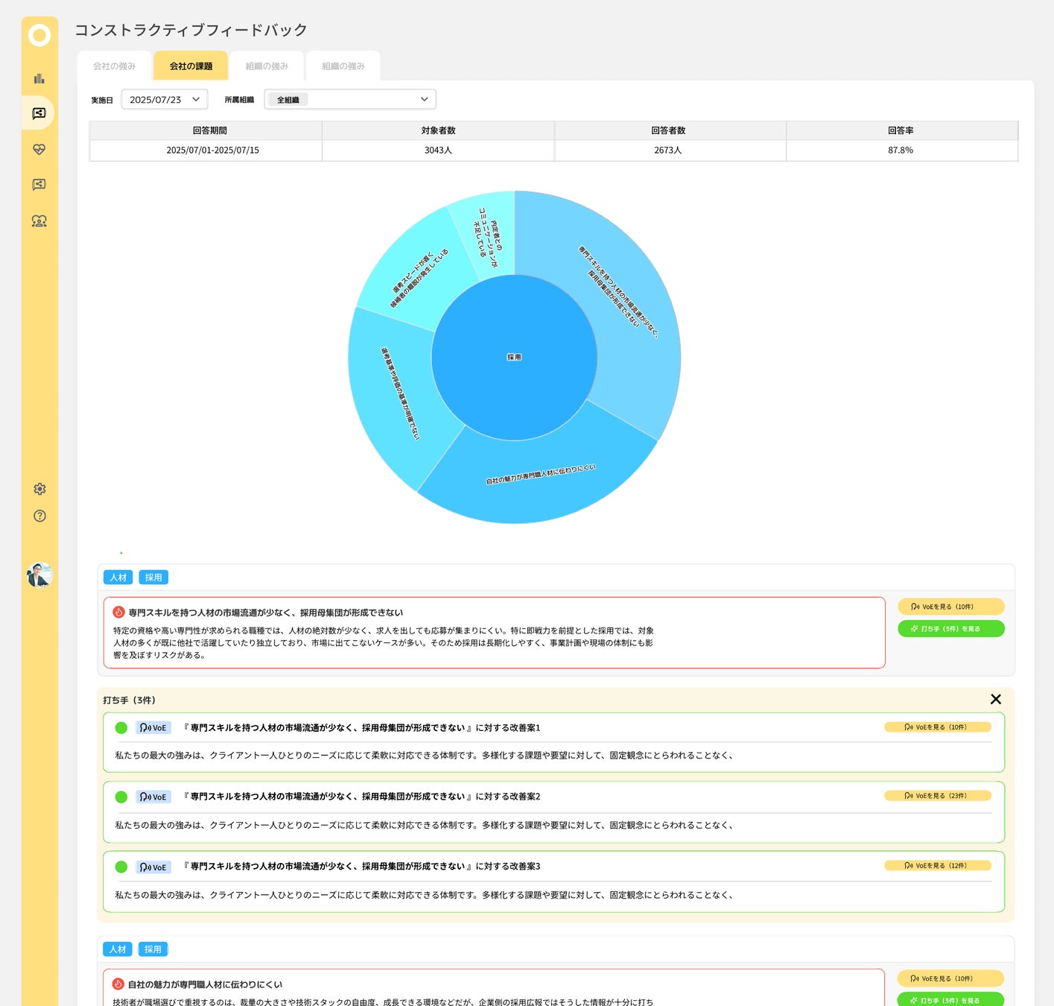Open the user profile avatar

click(39, 575)
